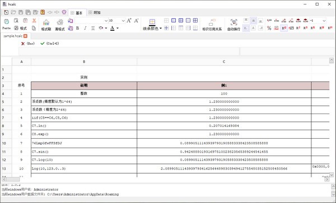Viewport: 336px width, 203px height.
Task: Switch to the 基本 ribbon tab
Action: [77, 13]
